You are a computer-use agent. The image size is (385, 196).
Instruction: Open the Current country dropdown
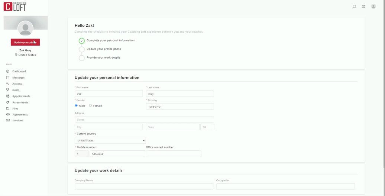110,140
